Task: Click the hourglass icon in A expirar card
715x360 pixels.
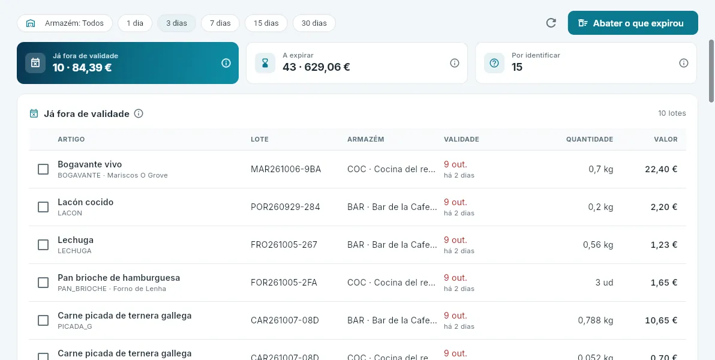Action: point(265,63)
